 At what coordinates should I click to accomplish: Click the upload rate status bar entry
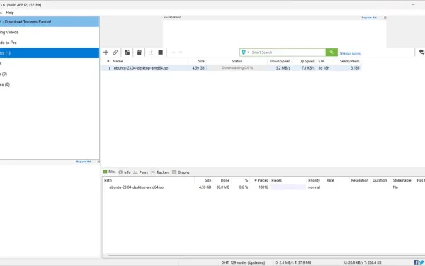[x=363, y=262]
